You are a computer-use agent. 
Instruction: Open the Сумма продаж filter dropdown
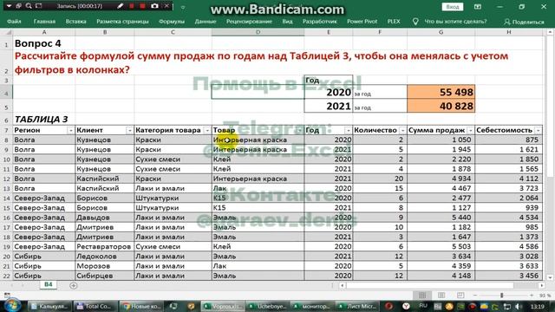[x=470, y=131]
